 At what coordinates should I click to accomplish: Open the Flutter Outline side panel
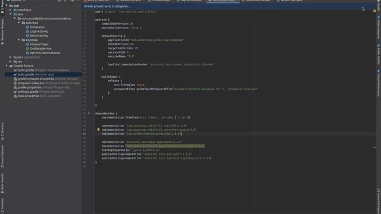(x=379, y=54)
